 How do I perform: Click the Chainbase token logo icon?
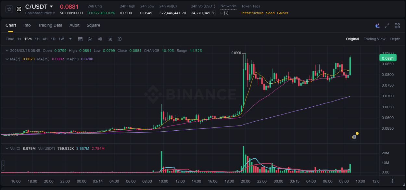point(19,9)
